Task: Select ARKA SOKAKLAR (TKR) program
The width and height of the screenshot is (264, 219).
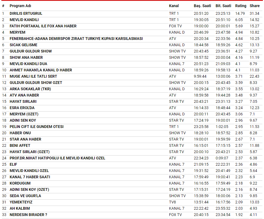Action: tap(30, 89)
